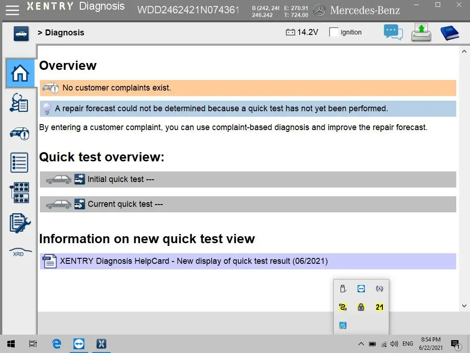The image size is (470, 353).
Task: Click the repair forecast notice banner
Action: click(x=248, y=108)
